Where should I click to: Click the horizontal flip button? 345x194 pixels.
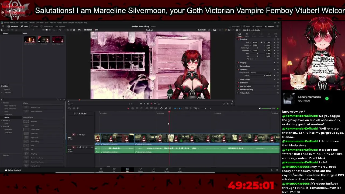[x=252, y=59]
